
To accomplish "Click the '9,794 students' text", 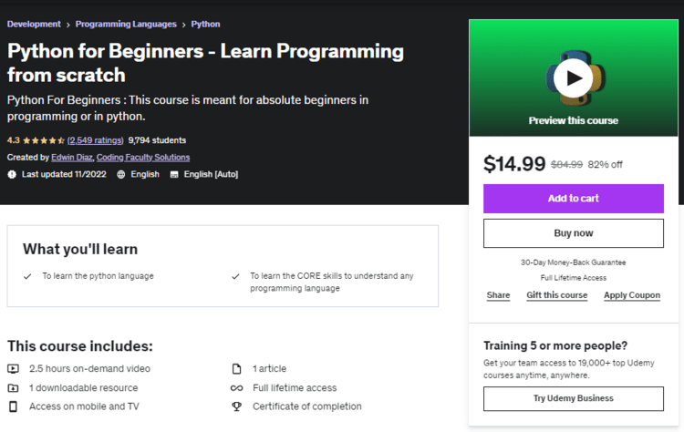I will (x=157, y=140).
